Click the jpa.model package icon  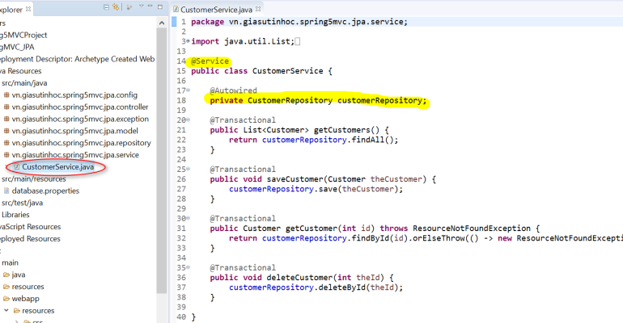6,130
